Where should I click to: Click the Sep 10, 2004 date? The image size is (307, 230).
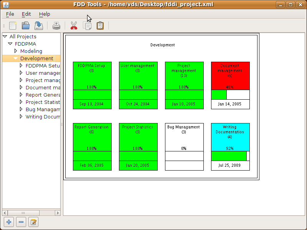(91, 104)
